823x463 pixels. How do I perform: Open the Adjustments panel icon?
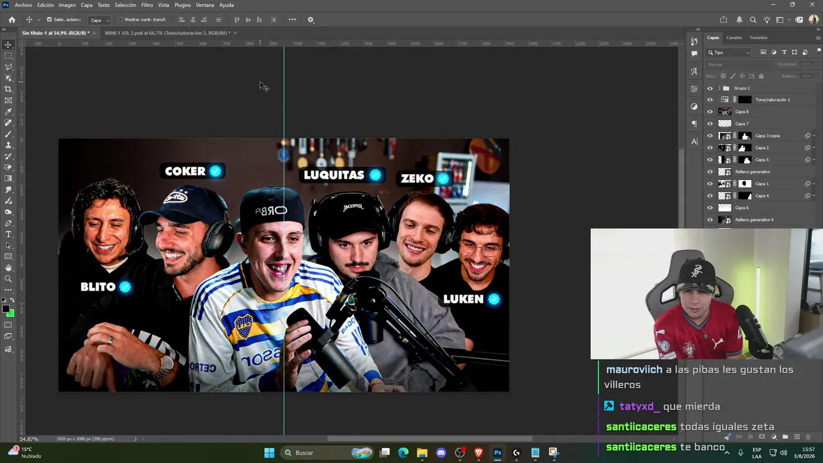click(694, 106)
